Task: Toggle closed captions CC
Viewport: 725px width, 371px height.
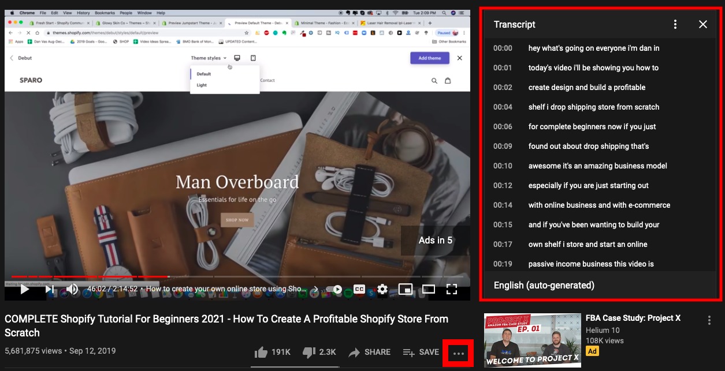Action: (359, 289)
